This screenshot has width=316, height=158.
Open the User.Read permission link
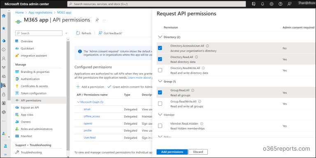point(90,138)
